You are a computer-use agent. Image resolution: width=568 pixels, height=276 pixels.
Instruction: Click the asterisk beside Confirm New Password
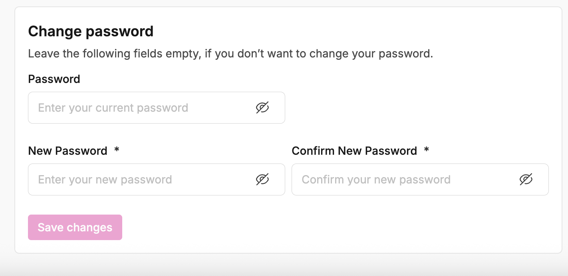pyautogui.click(x=426, y=150)
